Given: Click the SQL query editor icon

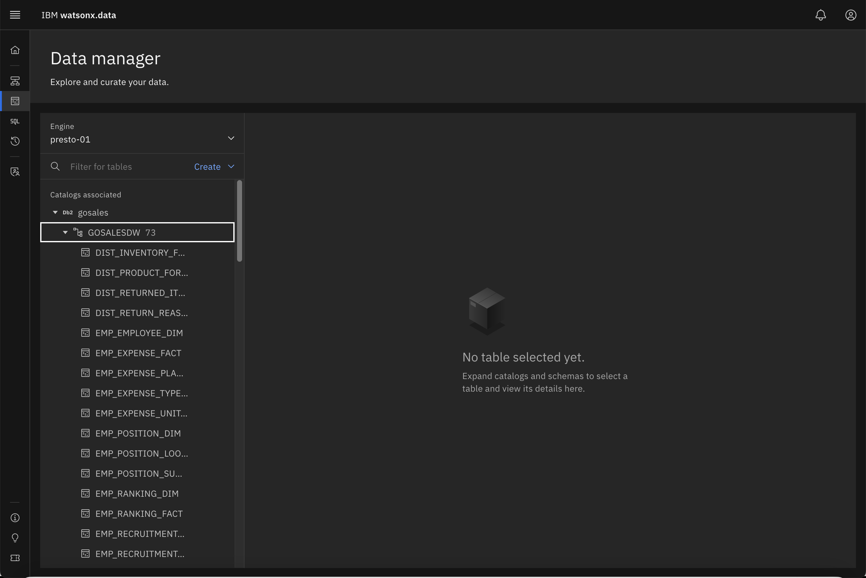Looking at the screenshot, I should coord(14,121).
